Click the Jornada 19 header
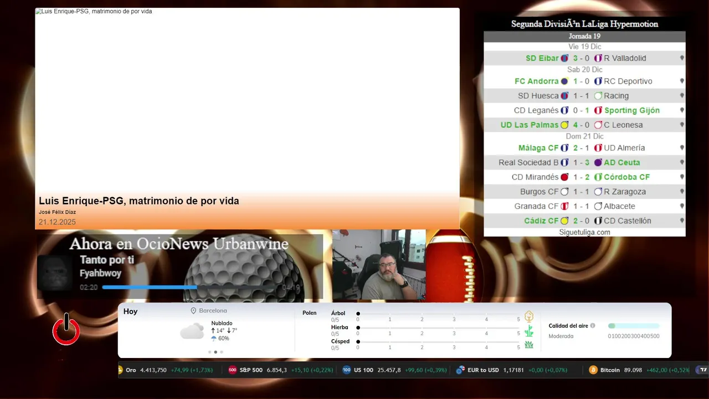709x399 pixels. pyautogui.click(x=584, y=36)
